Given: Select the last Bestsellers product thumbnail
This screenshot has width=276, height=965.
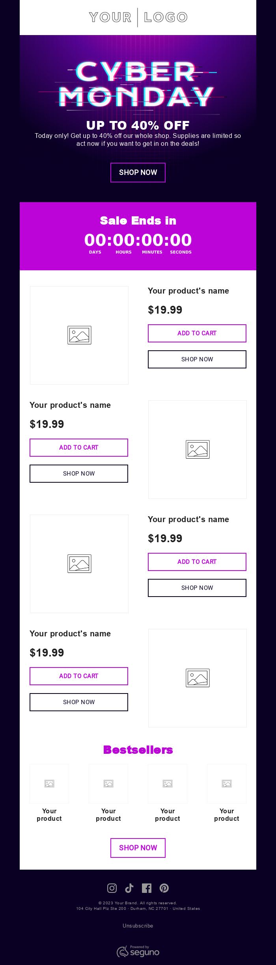Looking at the screenshot, I should point(227,784).
